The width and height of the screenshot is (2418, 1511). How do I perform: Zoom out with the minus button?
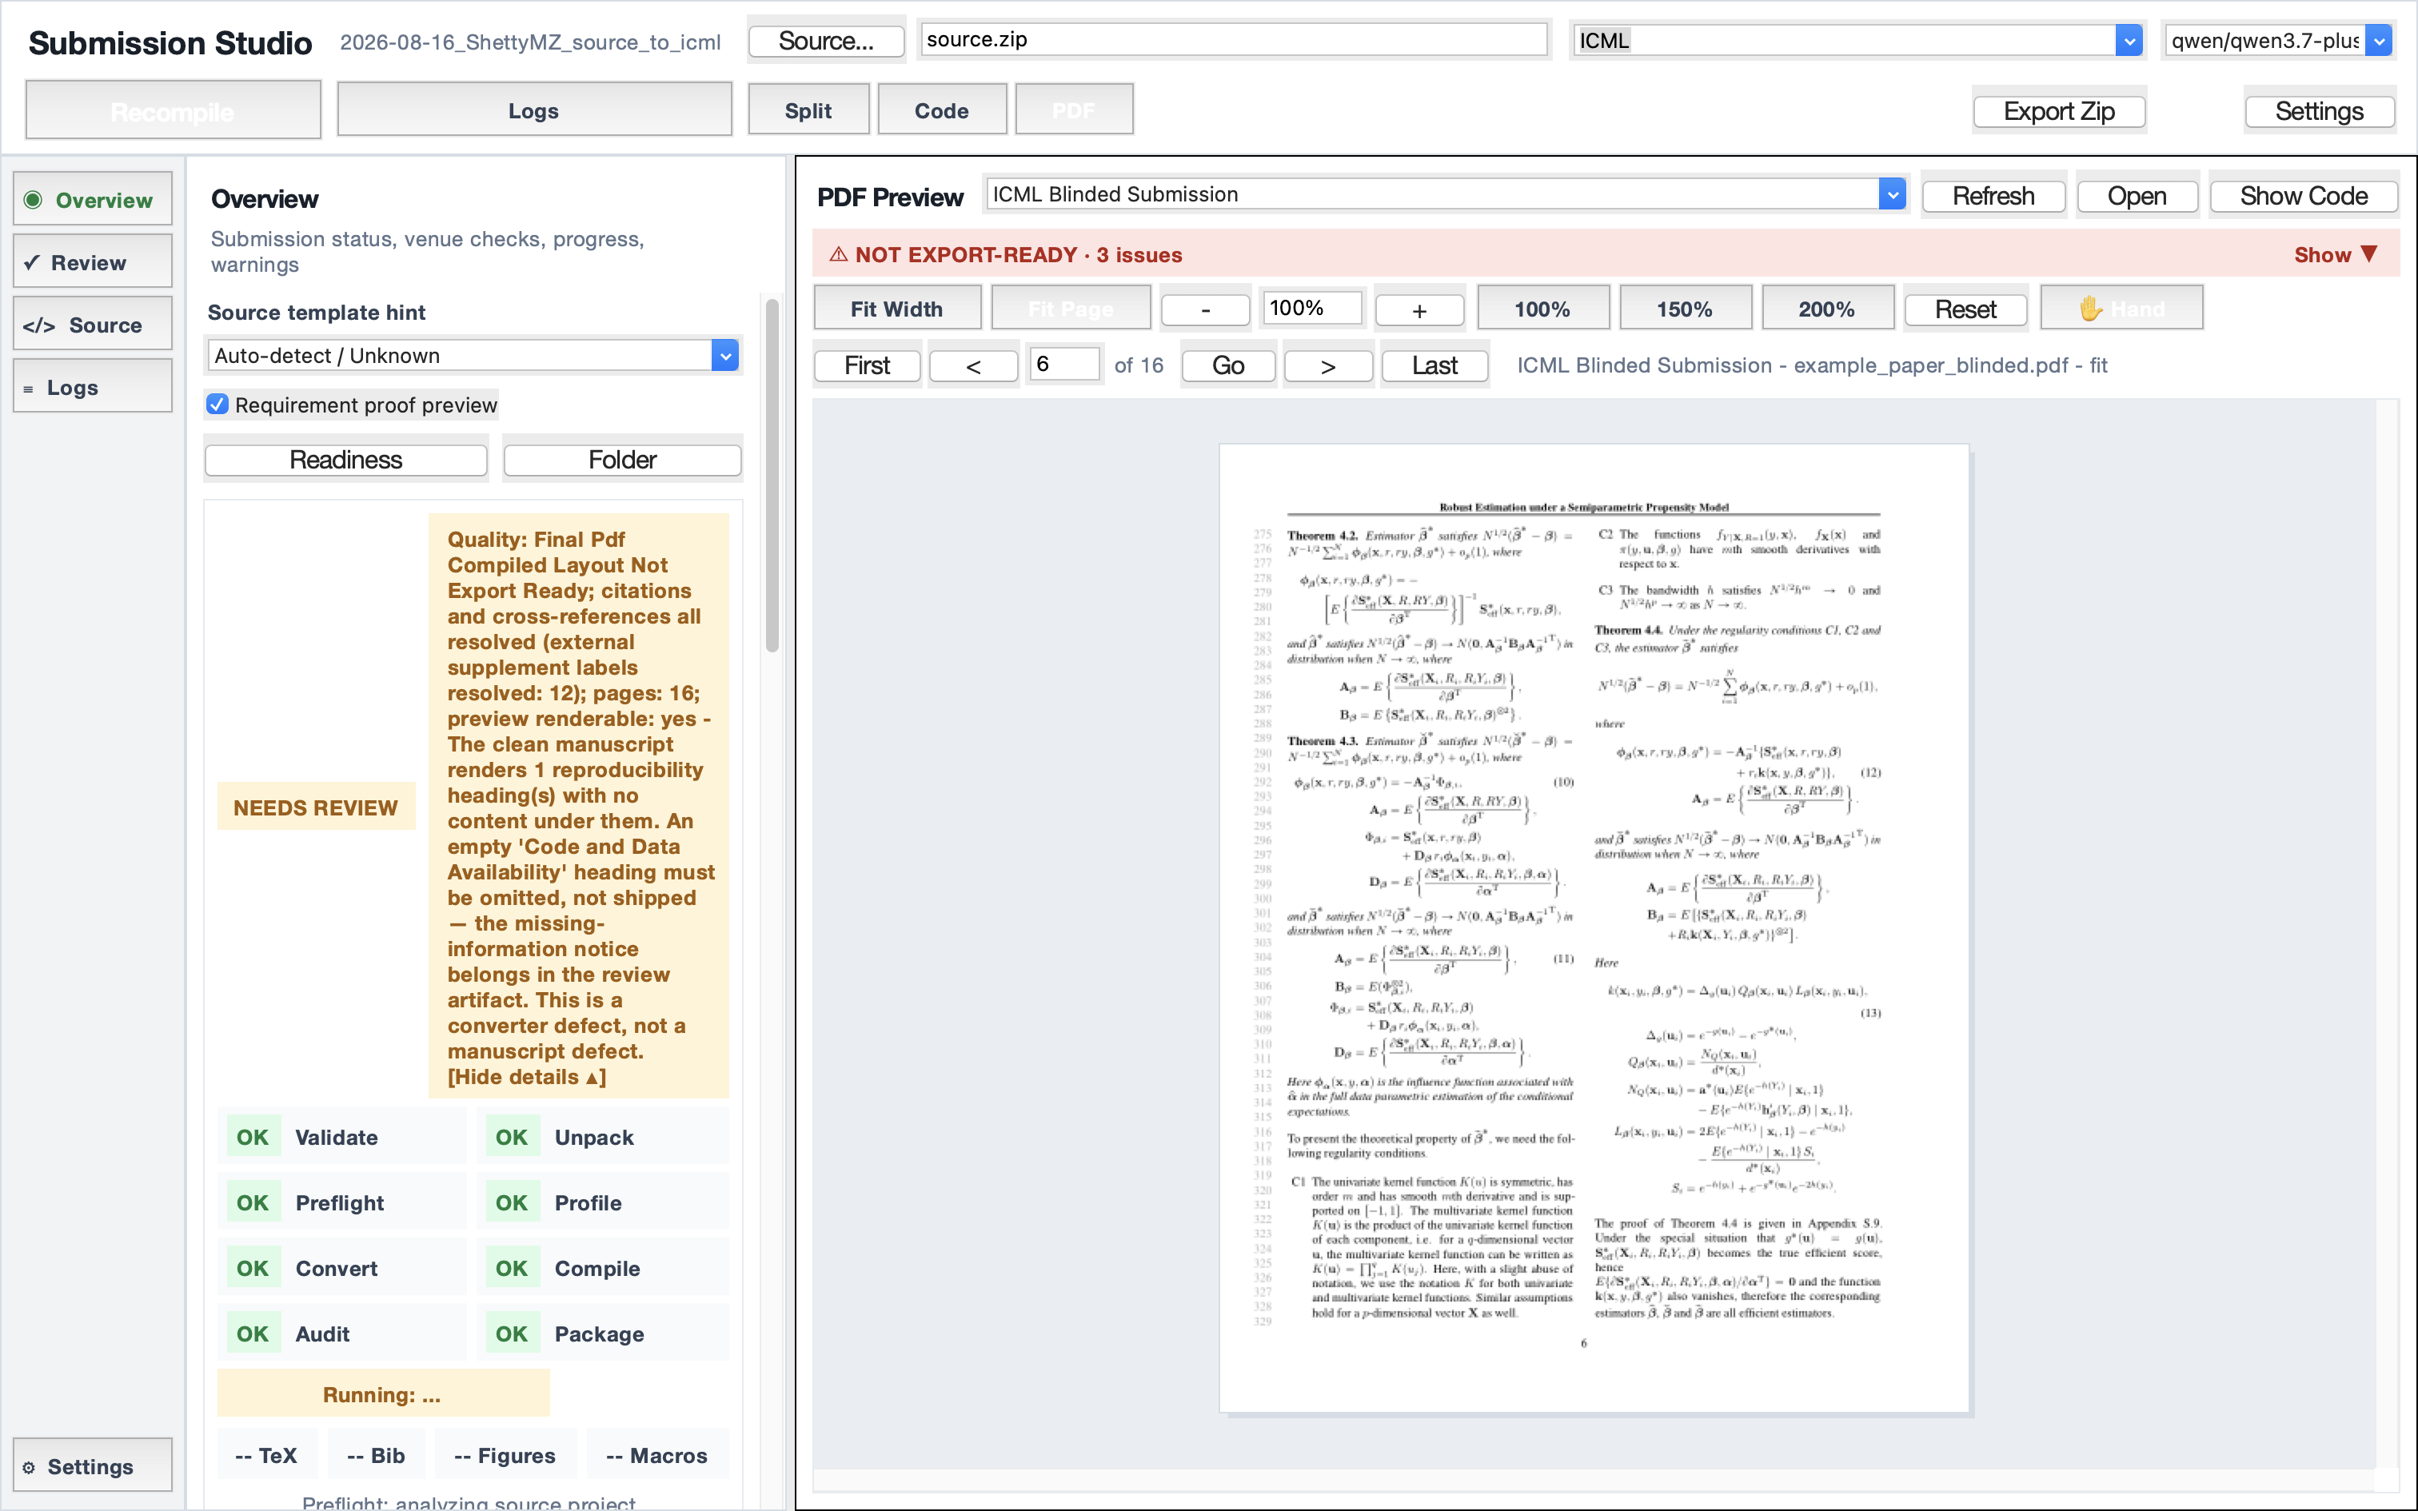(1205, 310)
